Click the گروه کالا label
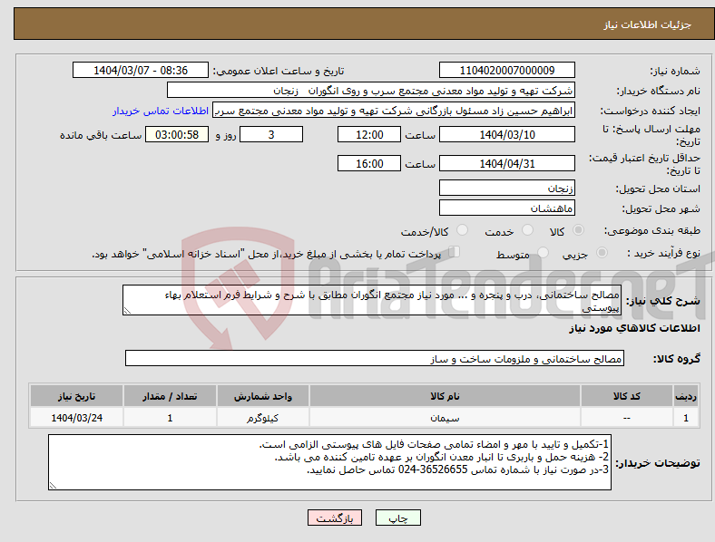Image resolution: width=715 pixels, height=542 pixels. (677, 359)
